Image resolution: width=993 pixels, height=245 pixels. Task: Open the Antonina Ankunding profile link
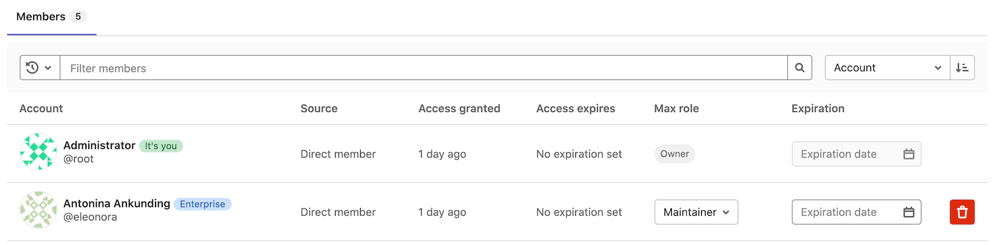[x=117, y=203]
